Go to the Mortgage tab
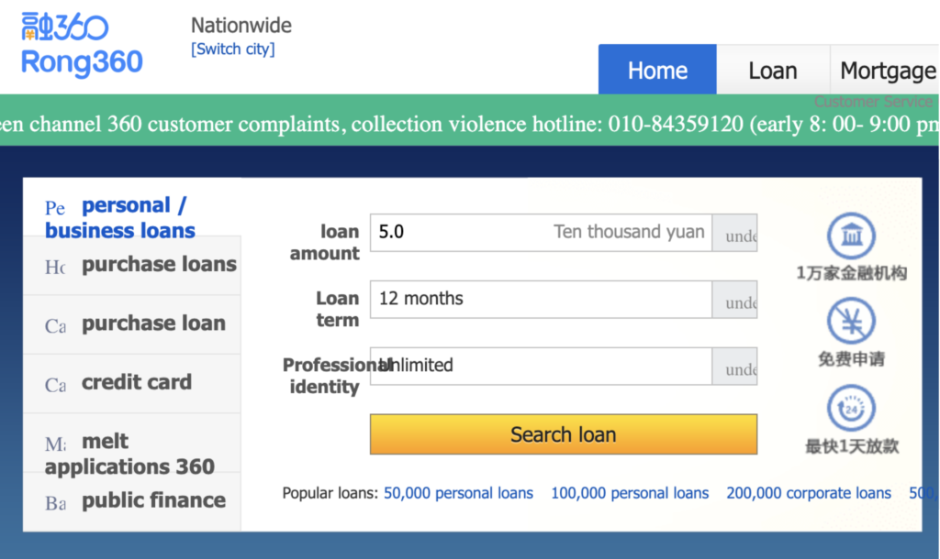This screenshot has height=559, width=940. click(887, 71)
